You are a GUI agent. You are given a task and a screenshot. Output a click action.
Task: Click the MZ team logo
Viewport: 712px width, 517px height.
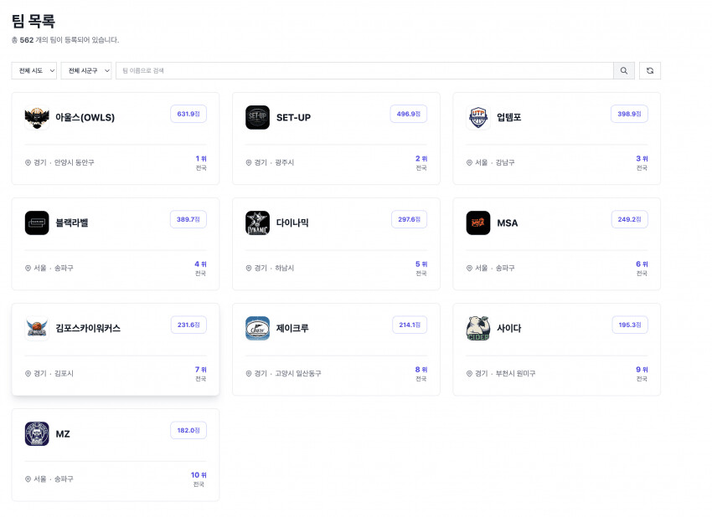tap(37, 434)
